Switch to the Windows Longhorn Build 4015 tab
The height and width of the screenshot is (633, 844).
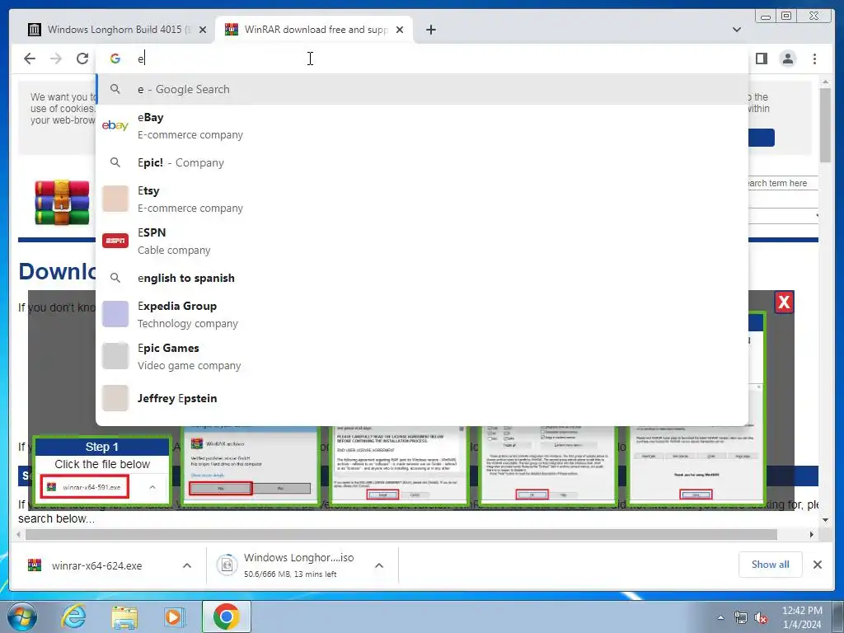tap(115, 30)
